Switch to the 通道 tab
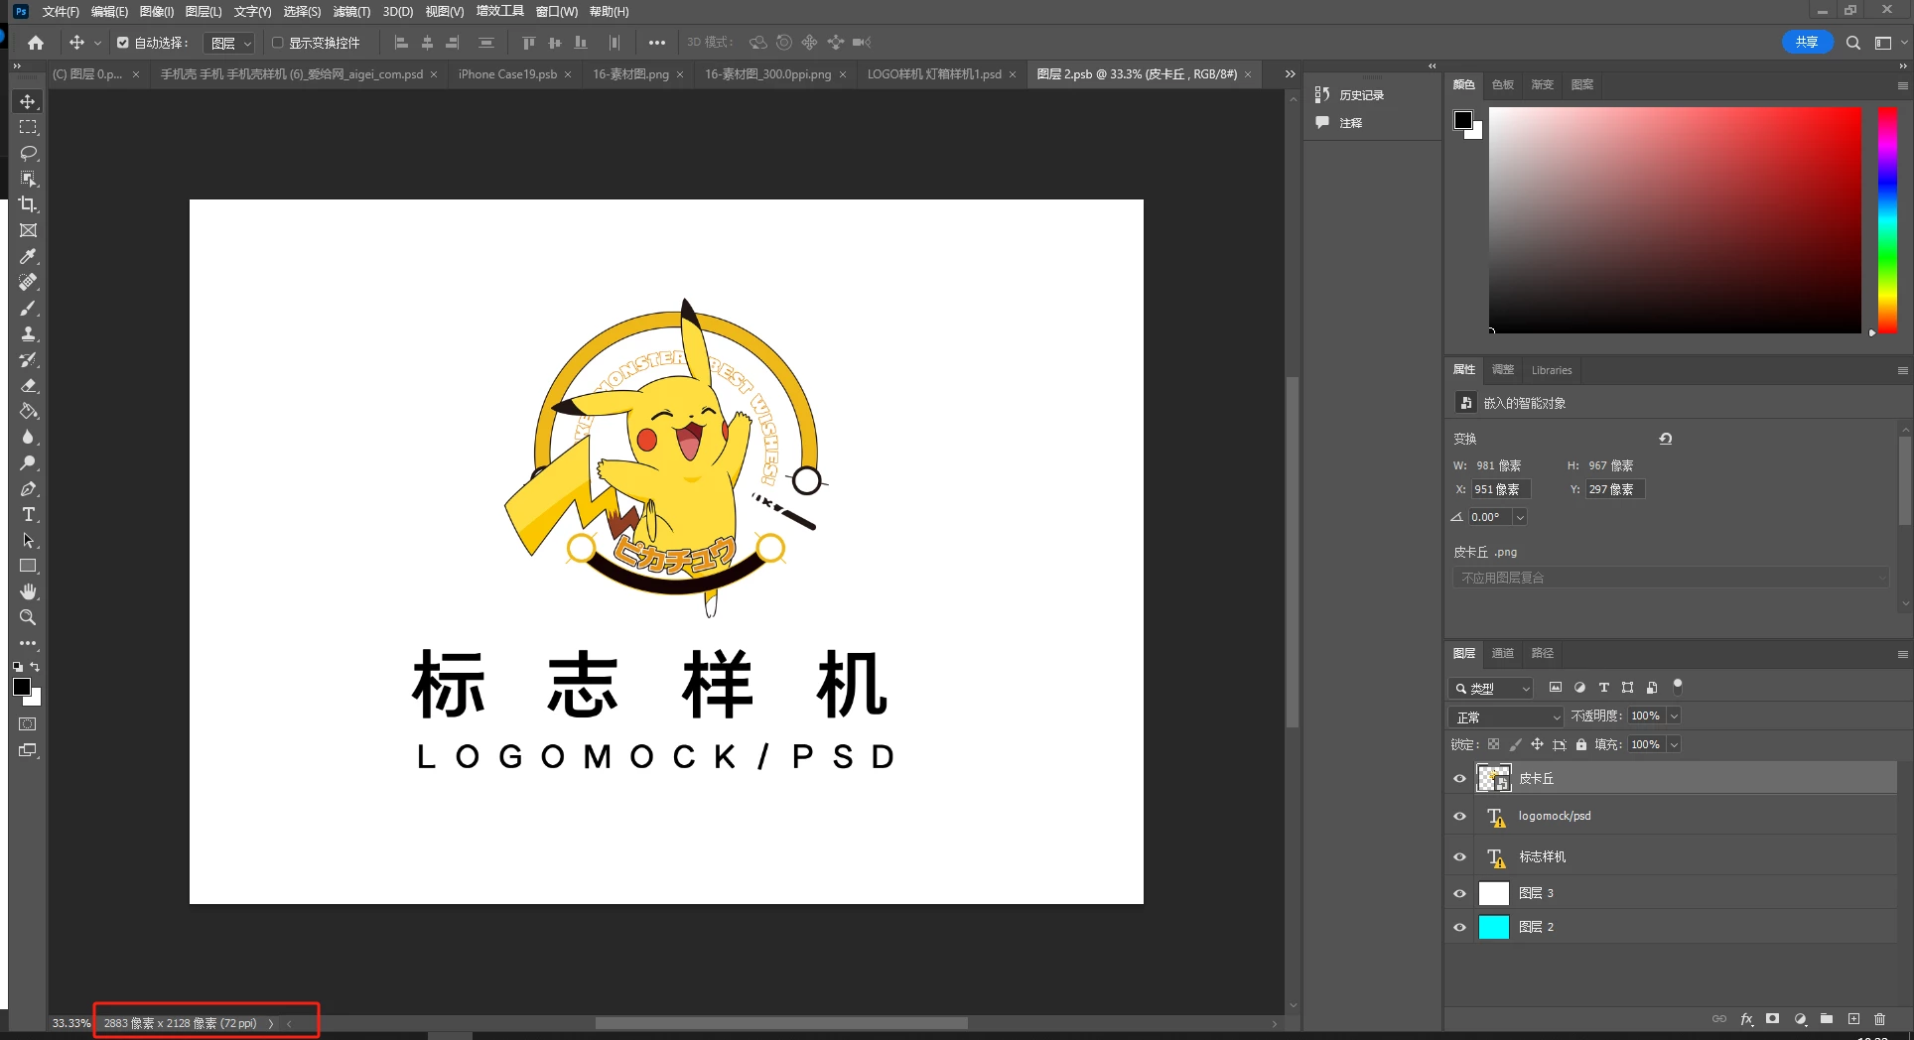This screenshot has width=1914, height=1040. [x=1503, y=653]
